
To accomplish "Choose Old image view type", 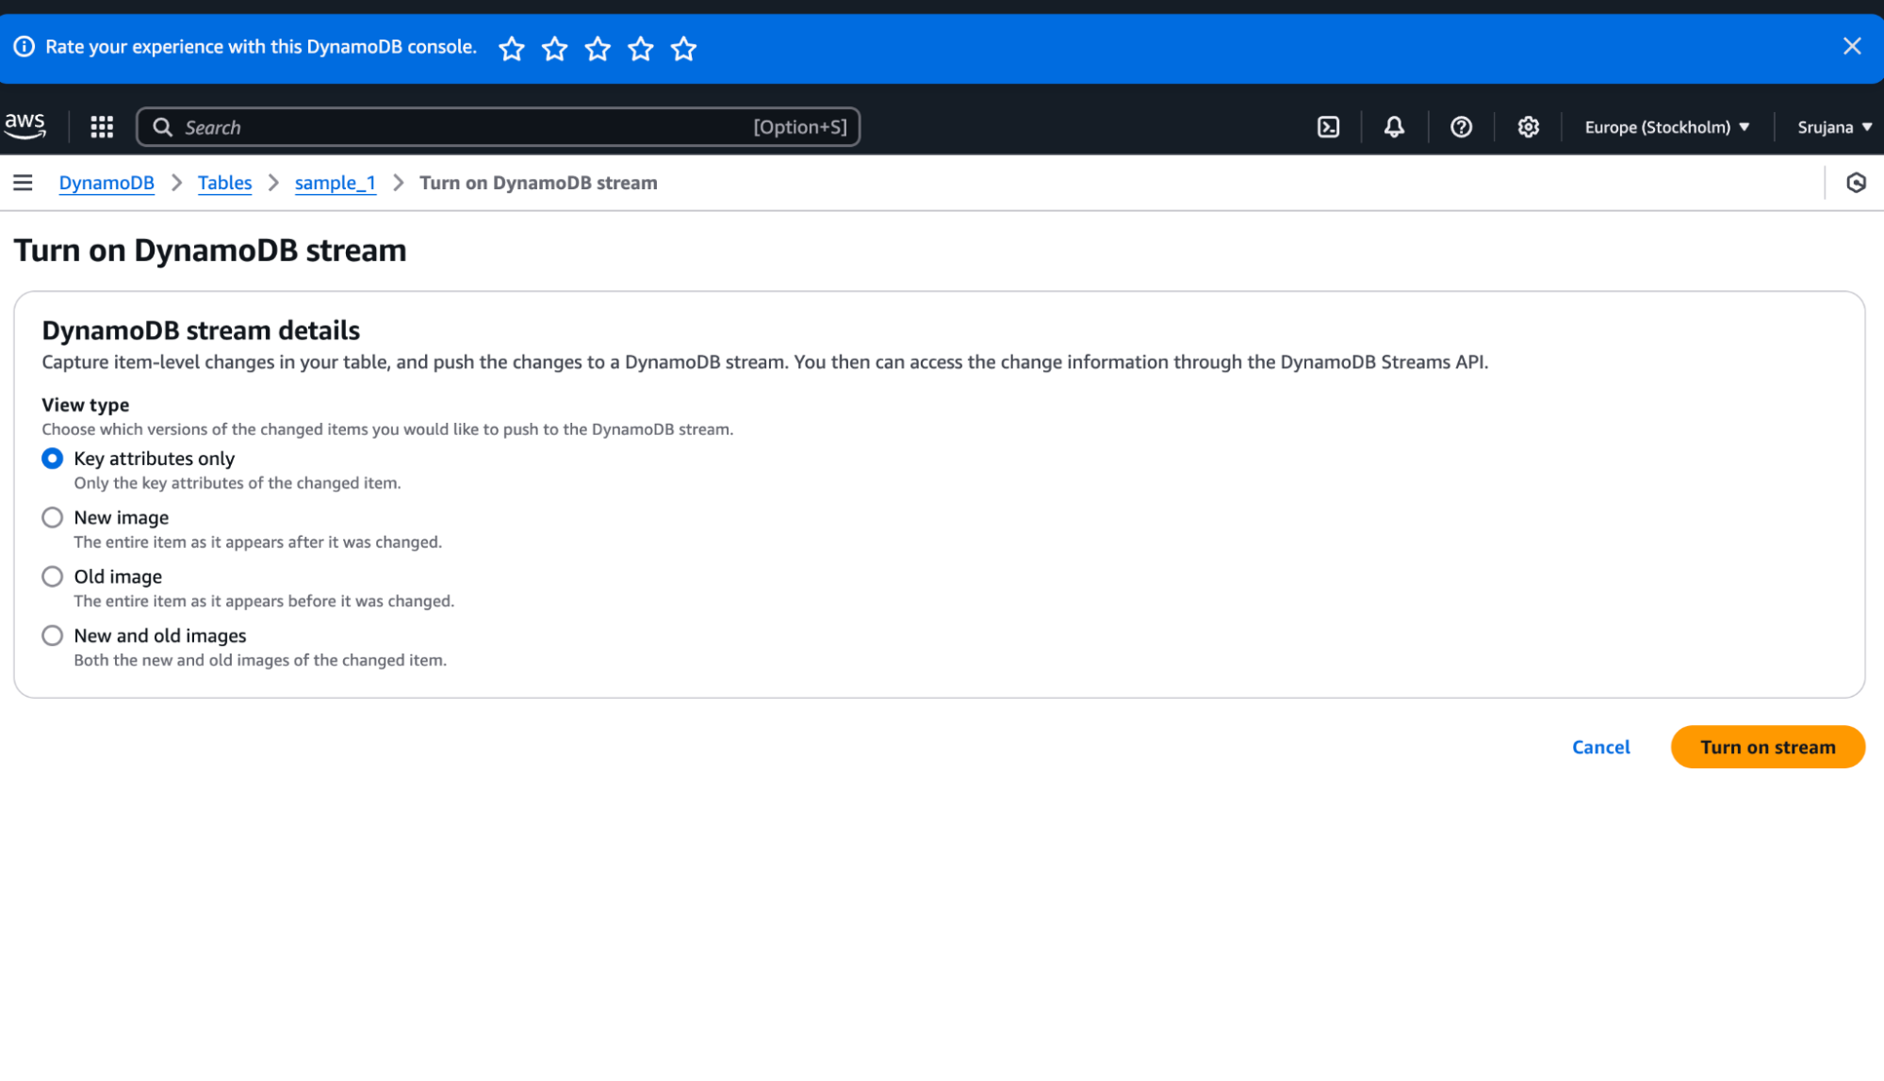I will [x=53, y=577].
